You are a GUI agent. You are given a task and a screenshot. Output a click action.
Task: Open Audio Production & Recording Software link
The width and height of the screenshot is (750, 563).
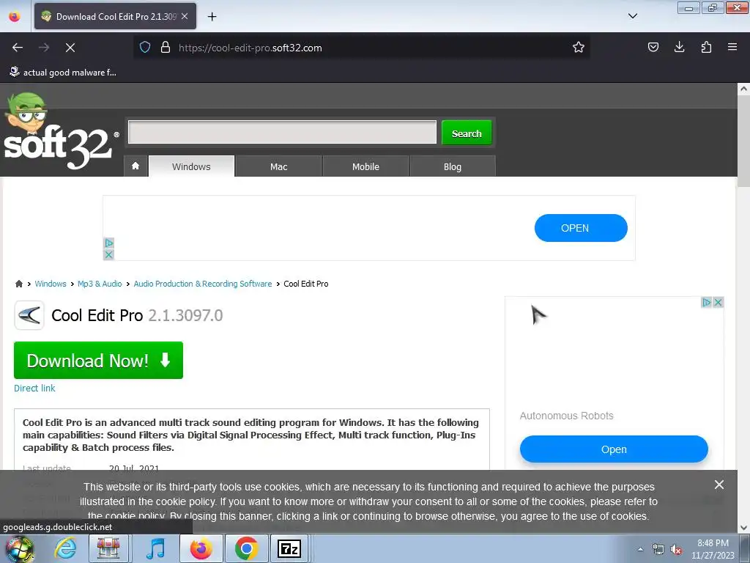pyautogui.click(x=203, y=284)
